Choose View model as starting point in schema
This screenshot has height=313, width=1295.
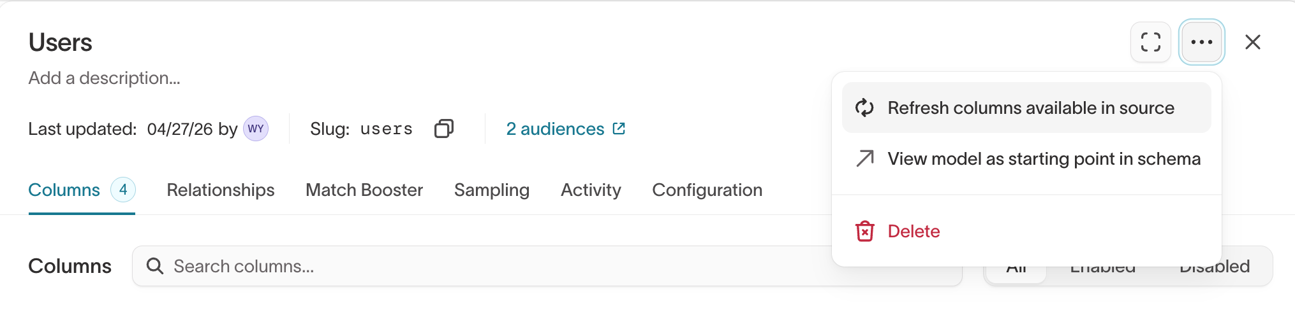tap(1026, 158)
